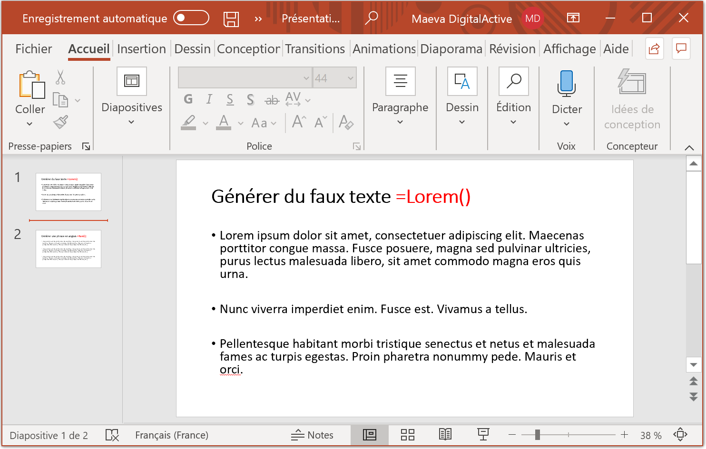Select the Dessin pen icon

point(462,81)
